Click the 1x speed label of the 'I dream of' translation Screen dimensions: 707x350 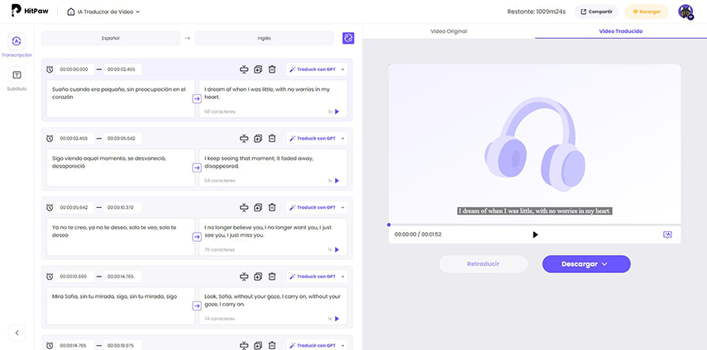(x=330, y=111)
